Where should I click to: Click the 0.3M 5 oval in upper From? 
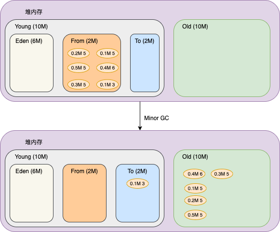click(x=79, y=84)
